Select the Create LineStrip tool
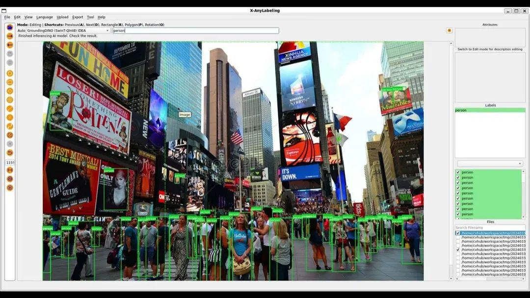 10,126
